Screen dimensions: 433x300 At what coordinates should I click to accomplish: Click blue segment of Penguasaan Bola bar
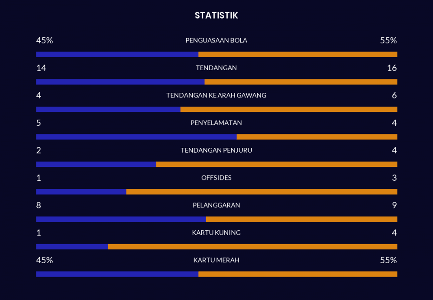(117, 55)
